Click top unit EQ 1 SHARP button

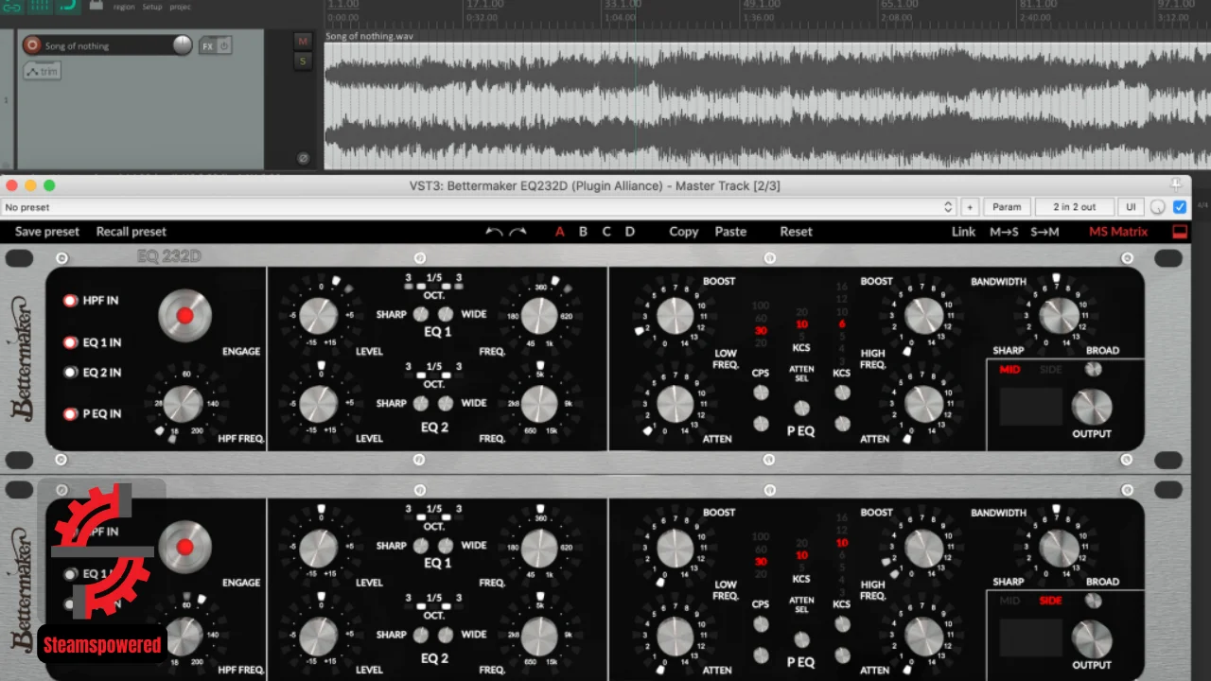point(422,314)
